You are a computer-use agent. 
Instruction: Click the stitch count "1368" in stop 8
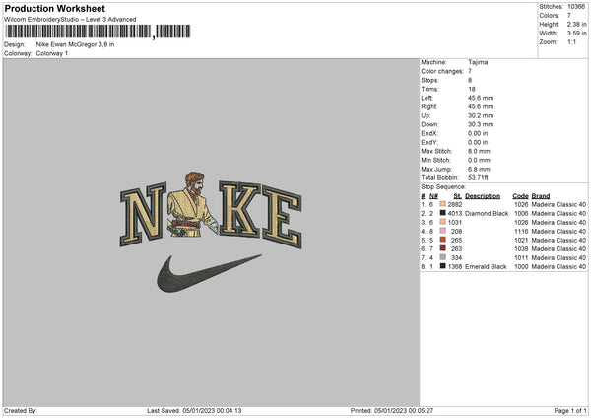click(x=455, y=267)
